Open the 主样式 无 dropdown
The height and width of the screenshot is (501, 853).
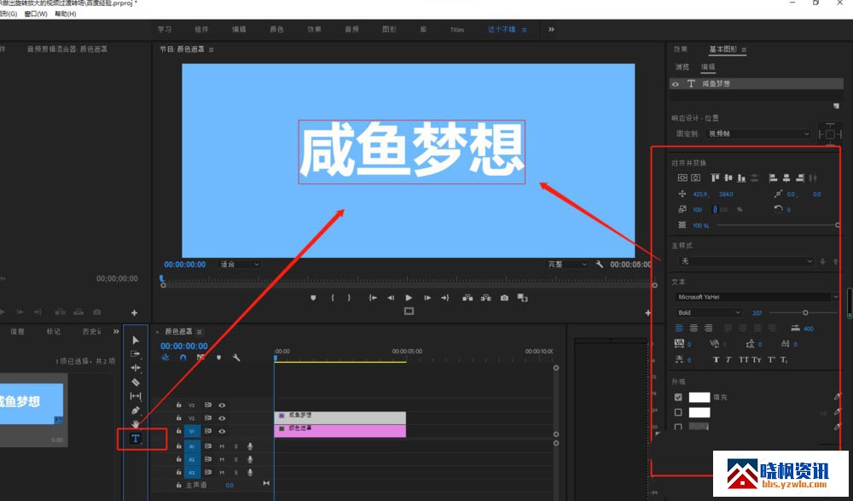coord(746,261)
